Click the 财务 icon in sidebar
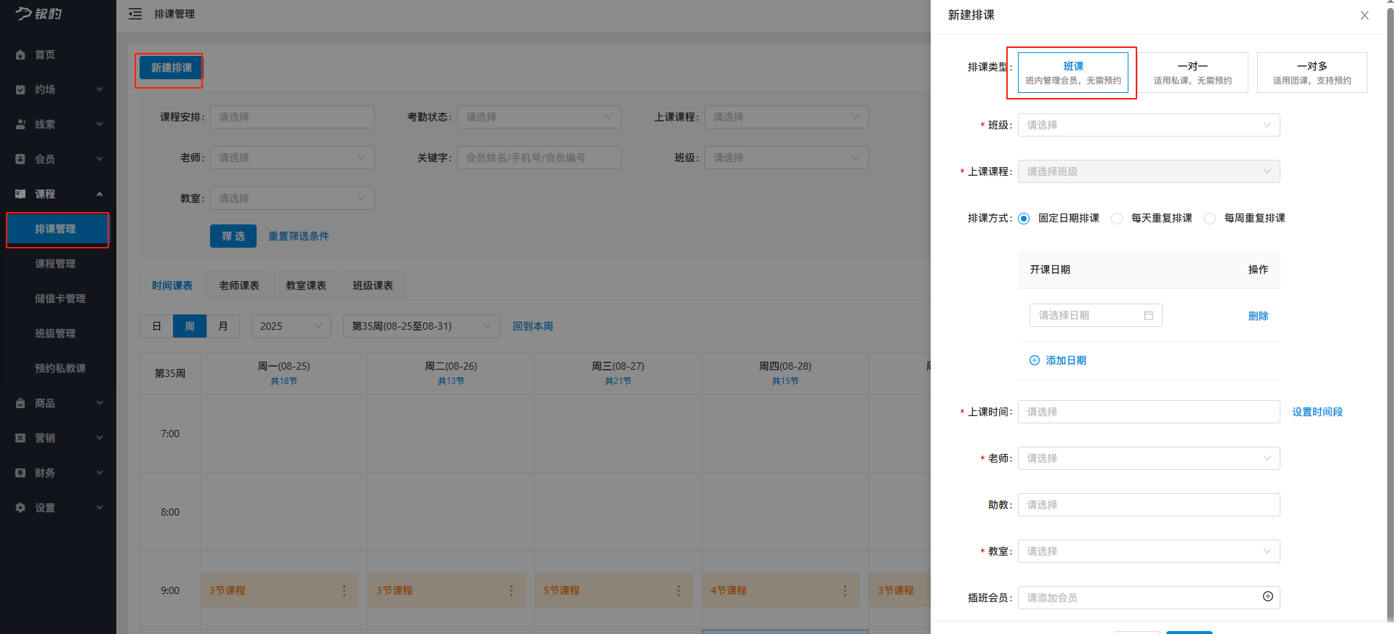 [x=20, y=473]
